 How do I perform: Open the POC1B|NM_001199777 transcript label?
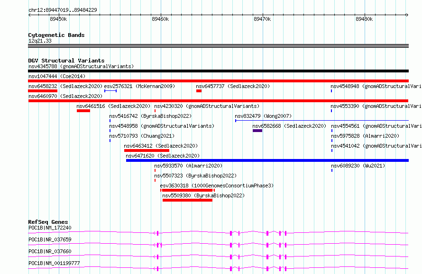coord(54,263)
